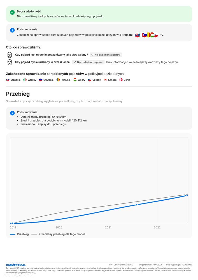This screenshot has width=198, height=280.
Task: Click the Włochy flag icon
Action: (x=25, y=80)
